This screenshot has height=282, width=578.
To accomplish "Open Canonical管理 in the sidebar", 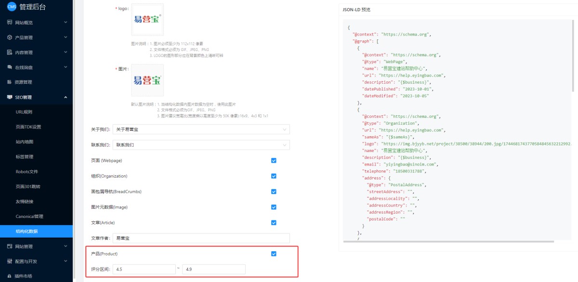I will pos(29,217).
